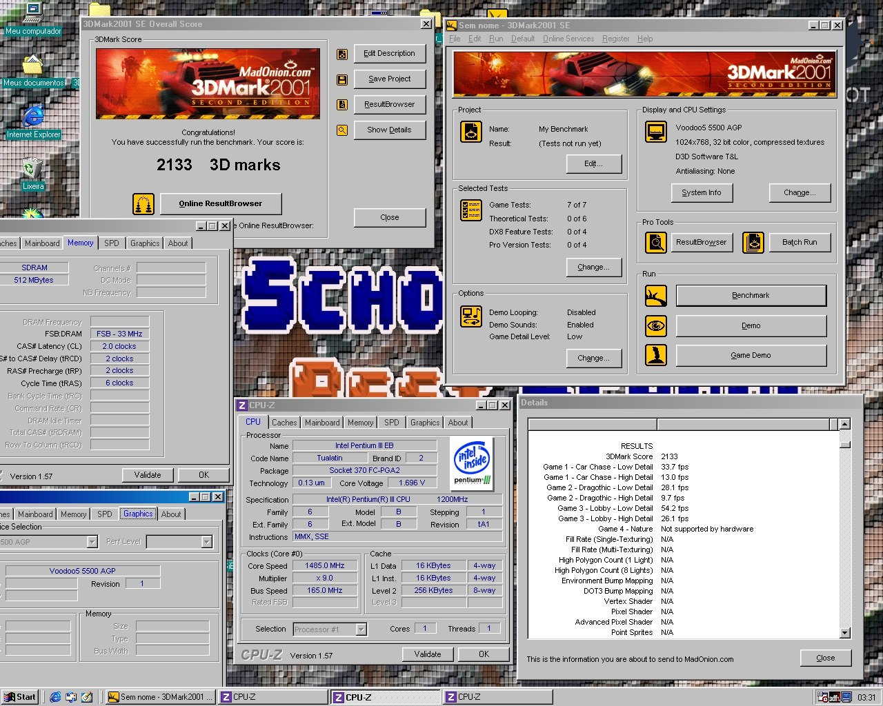Open the processor Selection dropdown in CPU-Z
Viewport: 883px width, 706px height.
pos(361,629)
